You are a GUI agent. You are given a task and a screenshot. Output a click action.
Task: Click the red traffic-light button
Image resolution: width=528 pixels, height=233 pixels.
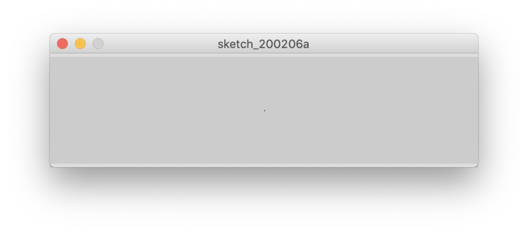click(x=62, y=44)
